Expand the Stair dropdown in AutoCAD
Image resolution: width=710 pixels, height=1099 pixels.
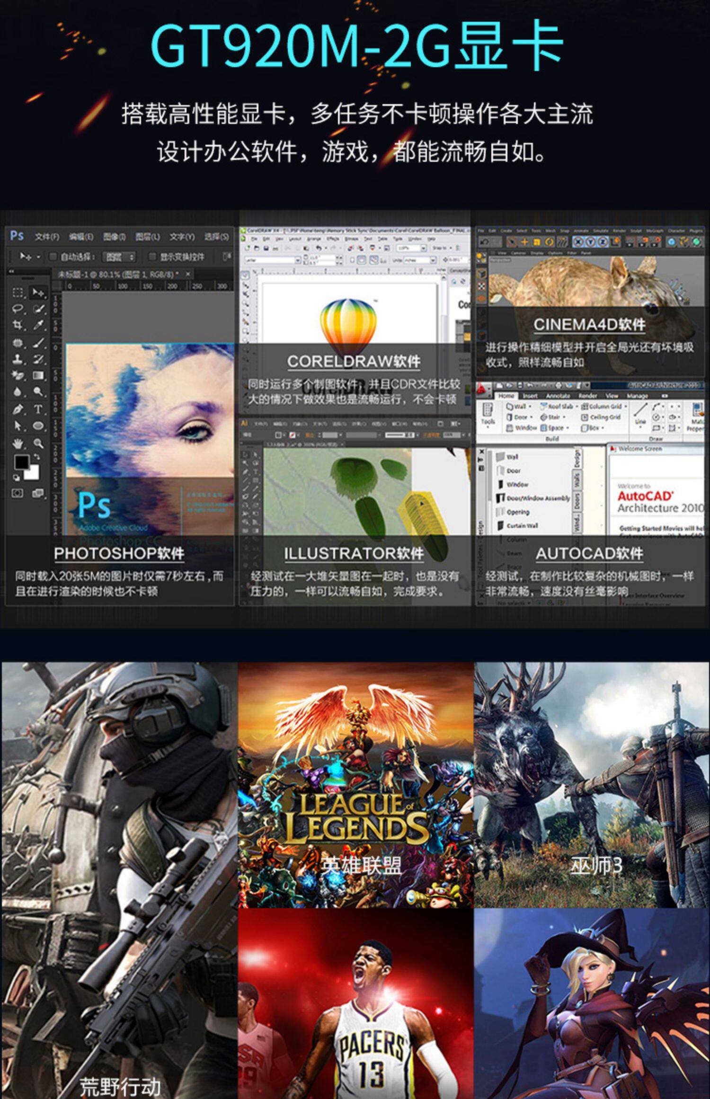pos(564,417)
